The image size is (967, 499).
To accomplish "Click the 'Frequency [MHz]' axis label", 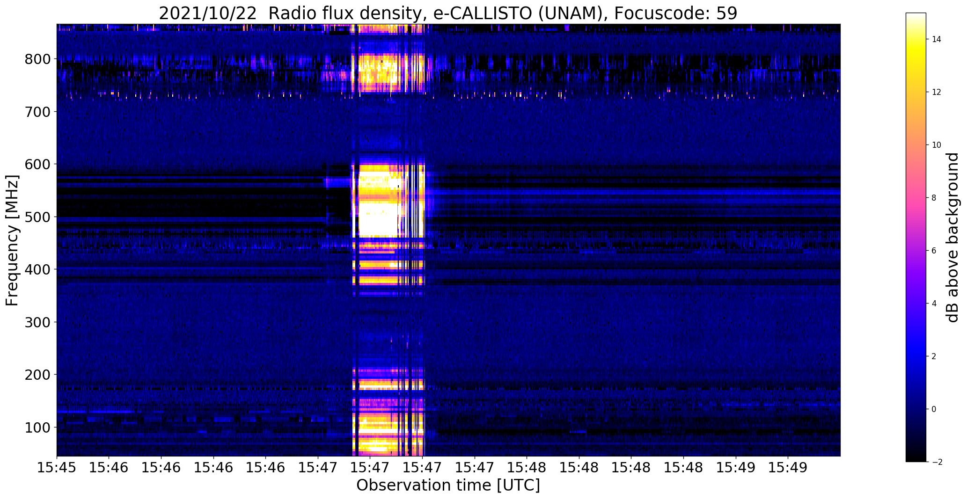I will [x=13, y=240].
